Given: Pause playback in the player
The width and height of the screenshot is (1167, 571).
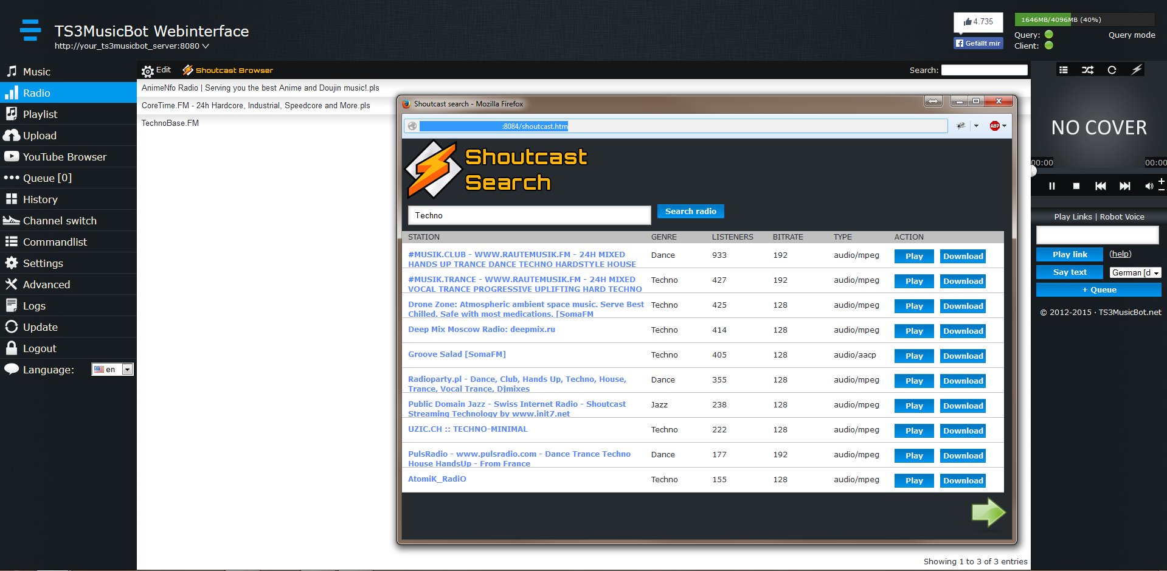Looking at the screenshot, I should click(x=1052, y=186).
